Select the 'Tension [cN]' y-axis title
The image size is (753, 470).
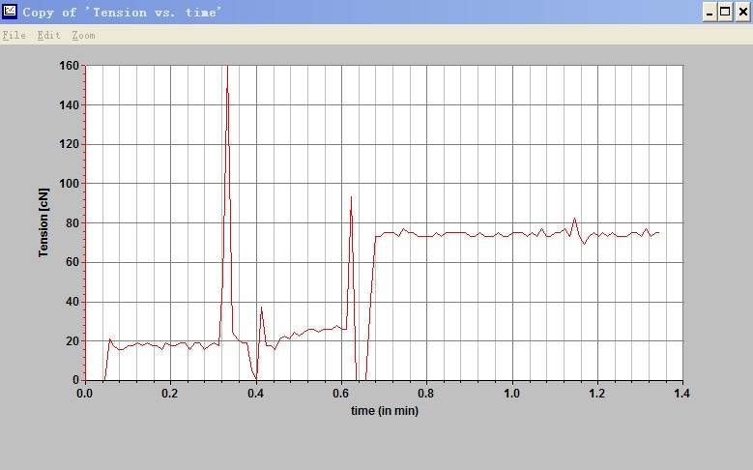[43, 222]
